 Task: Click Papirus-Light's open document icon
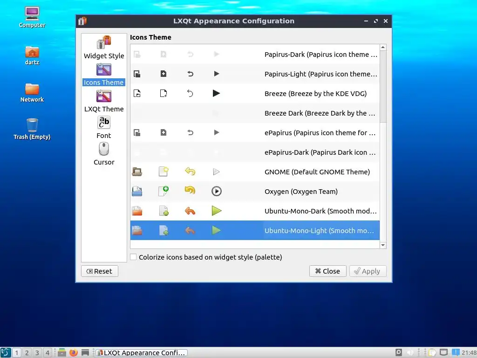pos(137,74)
